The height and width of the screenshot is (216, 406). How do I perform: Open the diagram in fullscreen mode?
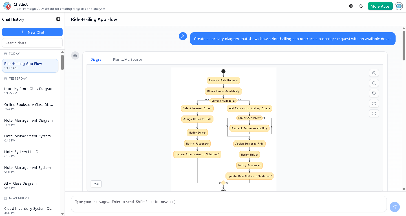tap(374, 113)
